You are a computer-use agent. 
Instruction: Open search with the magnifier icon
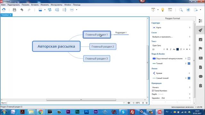[181, 10]
